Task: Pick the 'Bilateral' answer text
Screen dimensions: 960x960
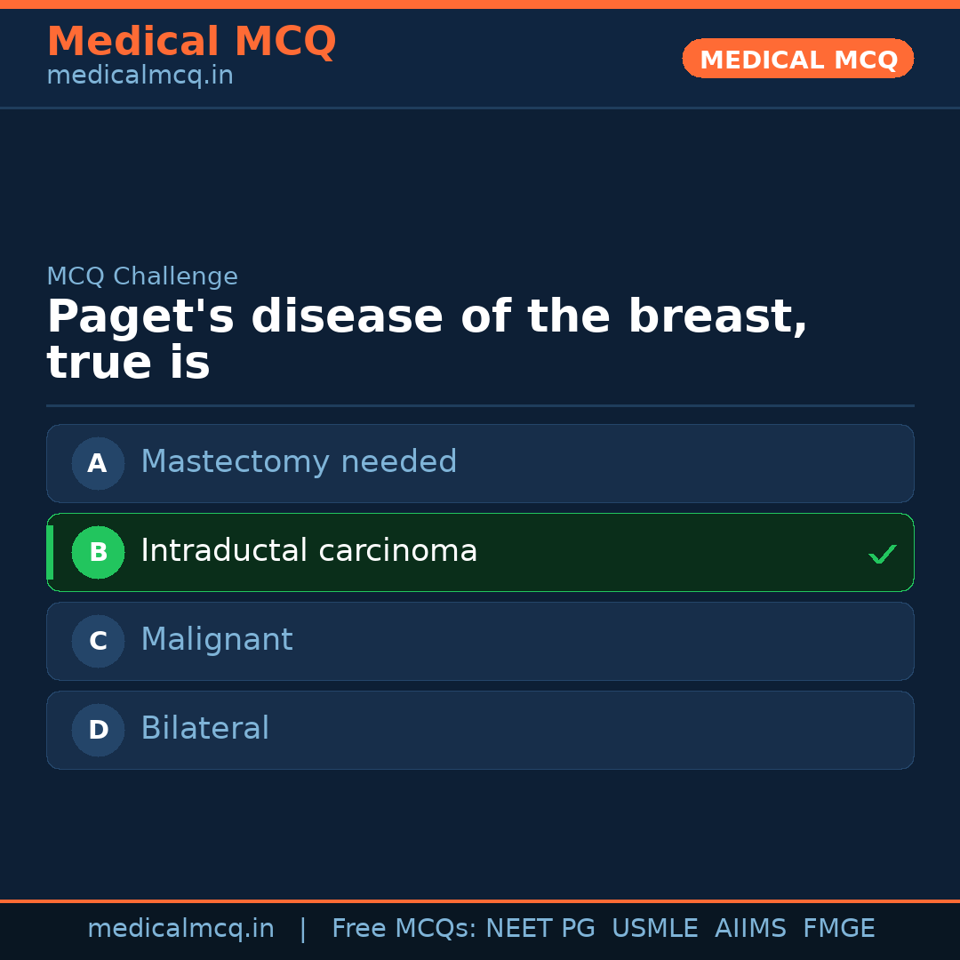Action: point(204,729)
